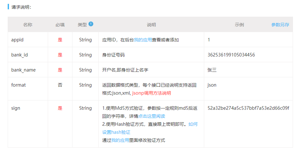The image size is (301, 154).
Task: Click the 参数另存 link
Action: point(280,25)
